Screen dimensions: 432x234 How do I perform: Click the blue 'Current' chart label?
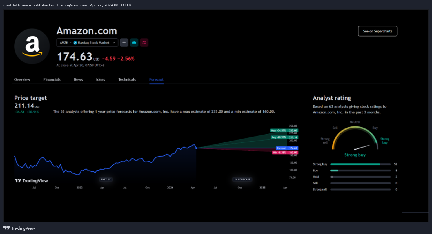pyautogui.click(x=281, y=148)
